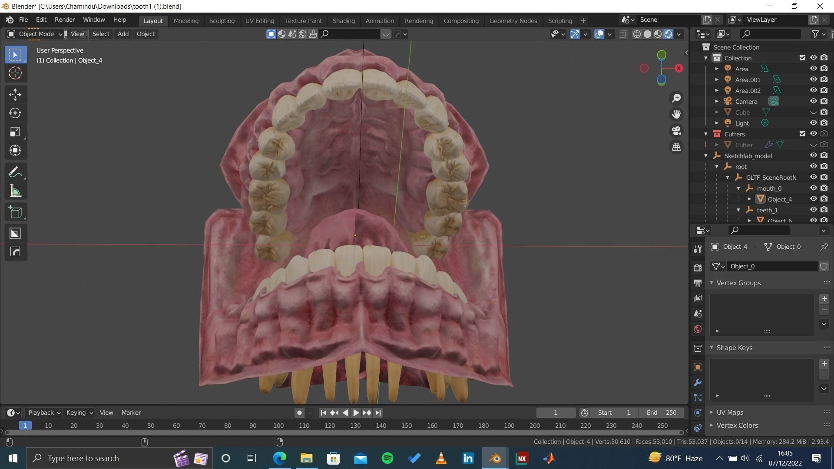The height and width of the screenshot is (469, 834).
Task: Open the Object menu in viewport header
Action: (146, 34)
